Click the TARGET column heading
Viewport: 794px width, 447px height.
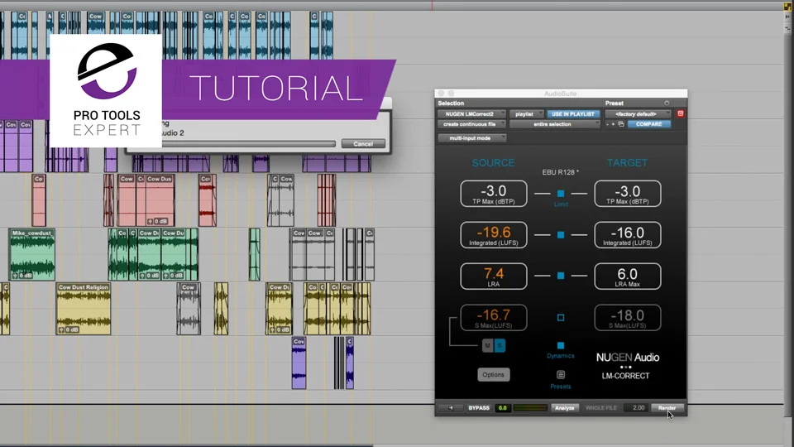click(627, 163)
